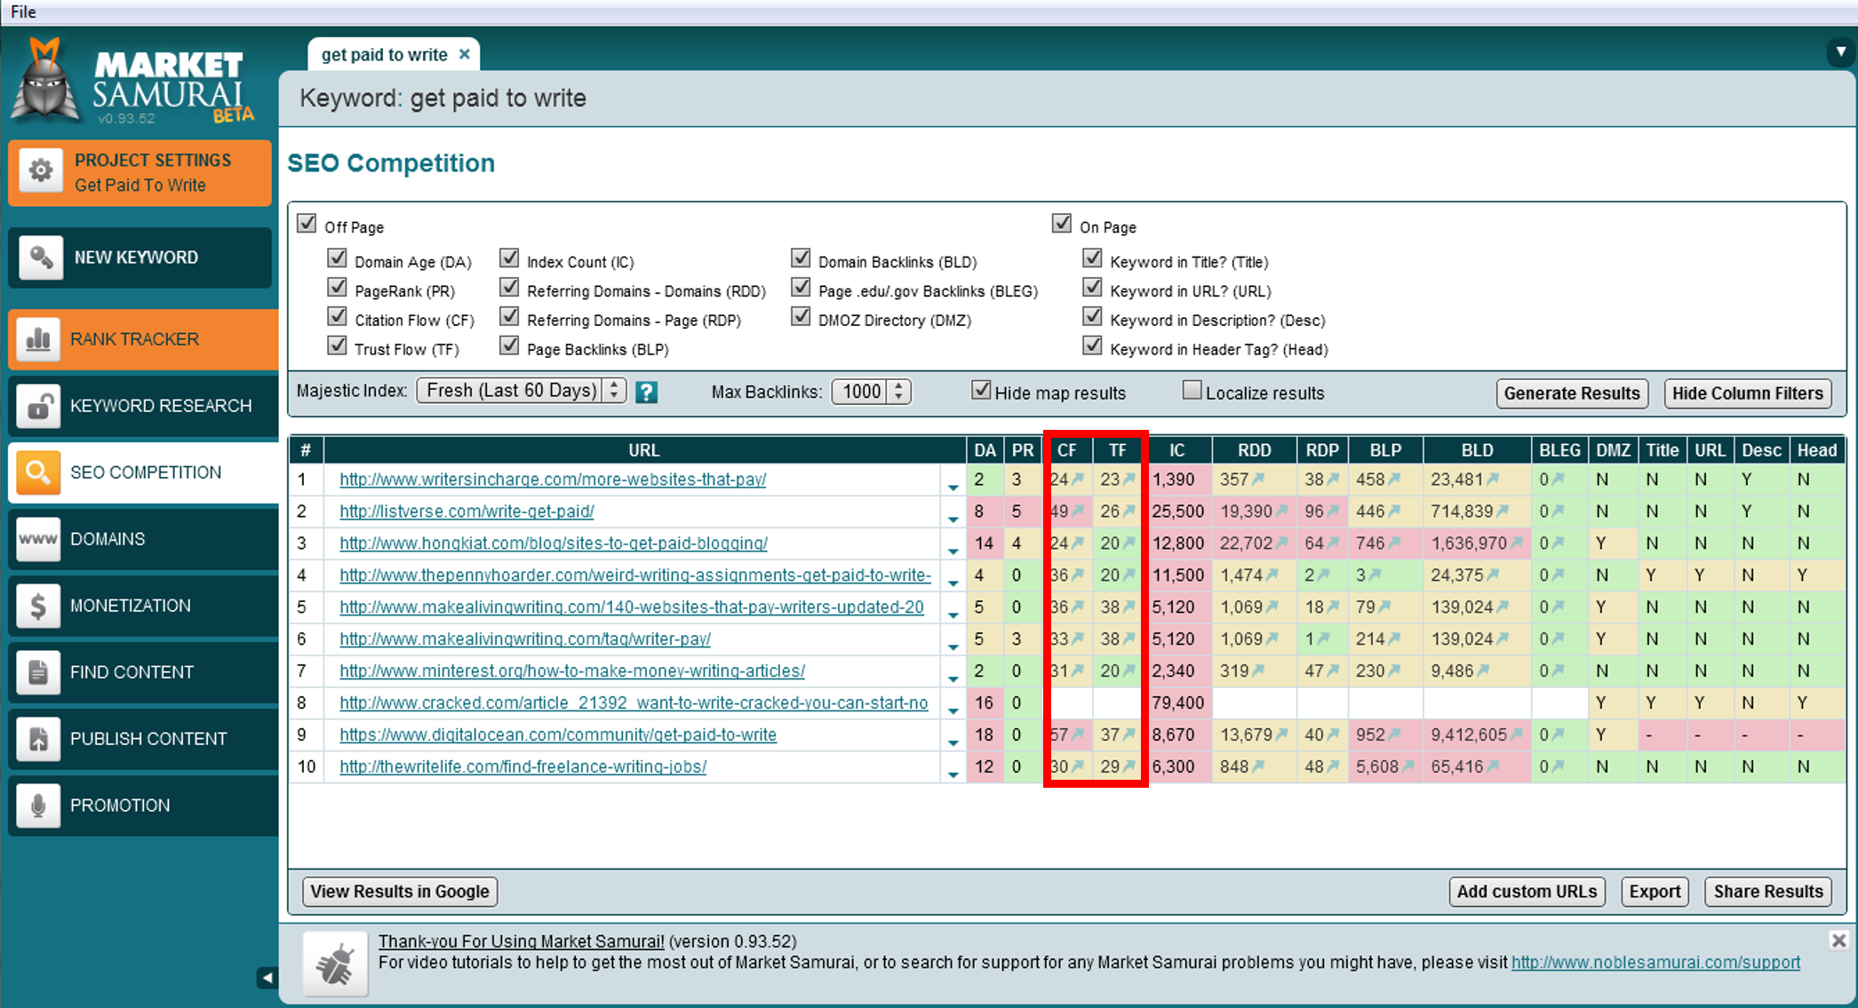Click the New Keyword key icon

coord(41,258)
